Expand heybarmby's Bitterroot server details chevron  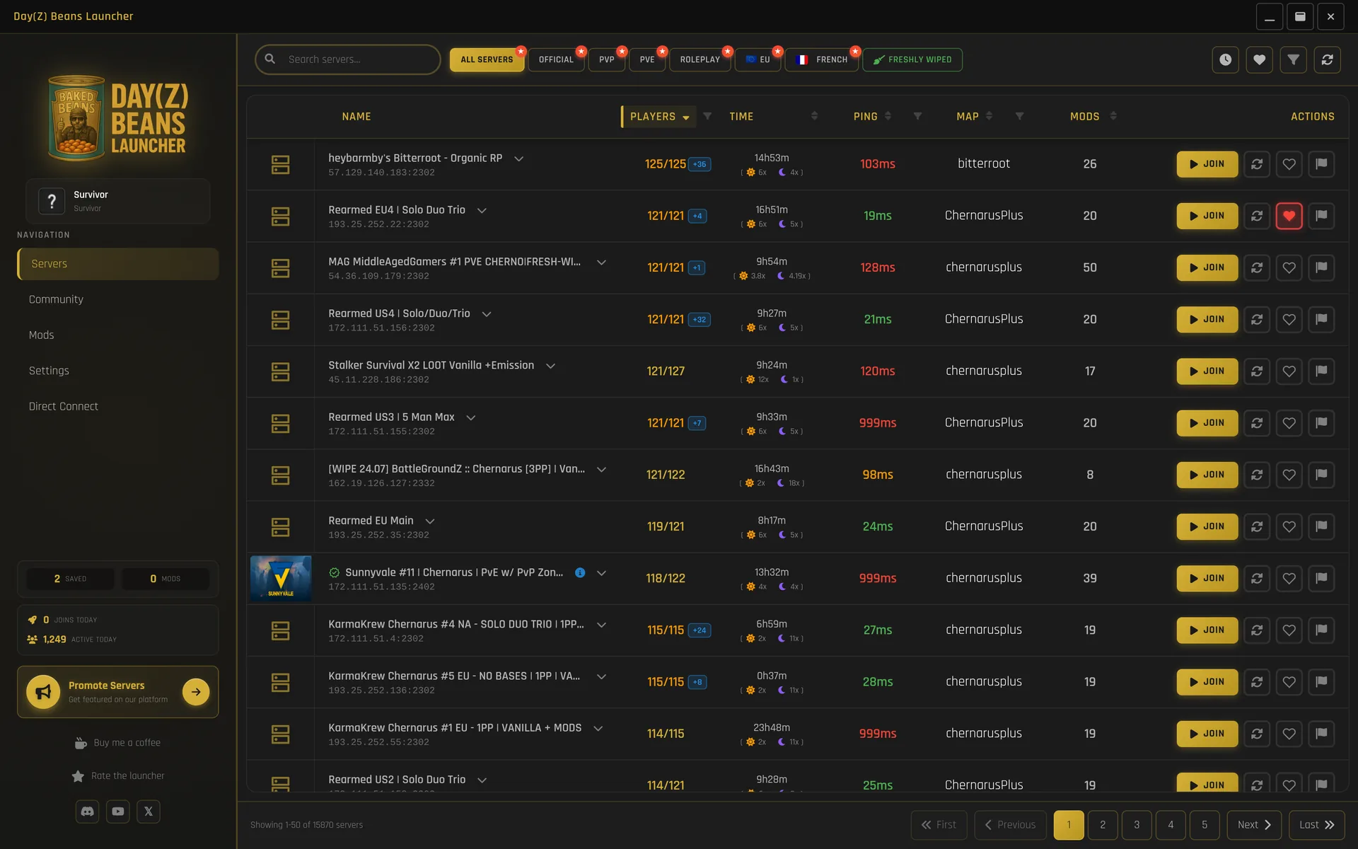tap(518, 158)
